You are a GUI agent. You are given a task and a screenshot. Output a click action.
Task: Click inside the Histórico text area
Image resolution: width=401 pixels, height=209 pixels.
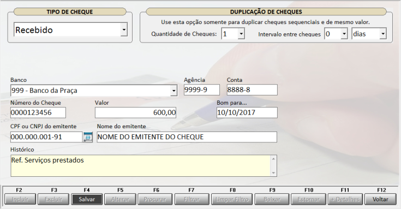140,165
